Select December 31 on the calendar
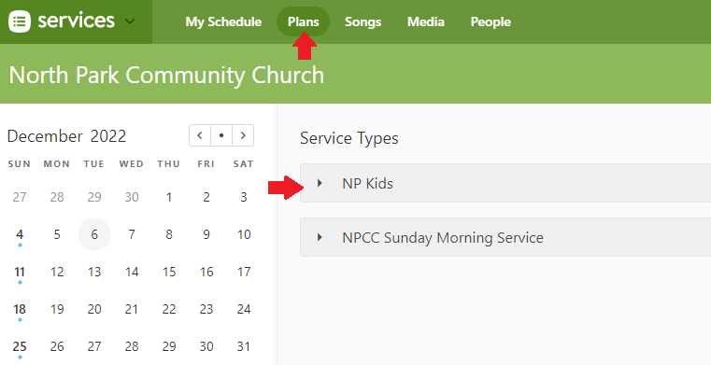This screenshot has width=711, height=365. (244, 346)
